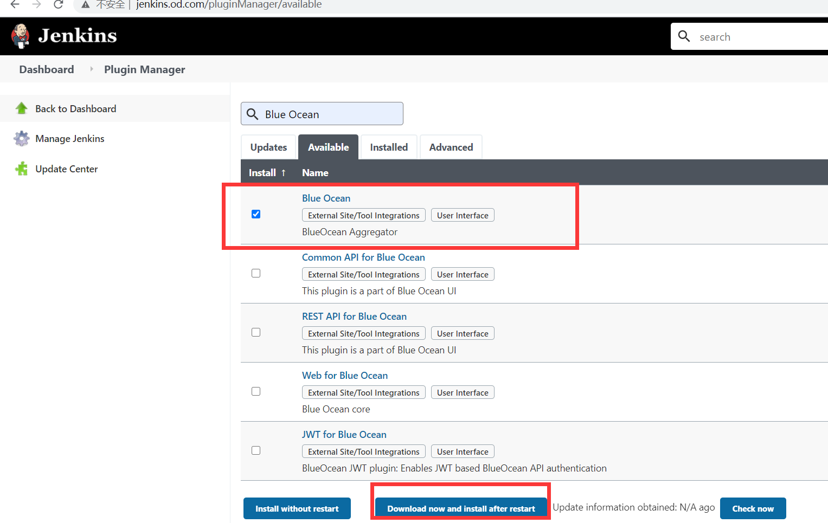Click the Check now button

[x=753, y=508]
